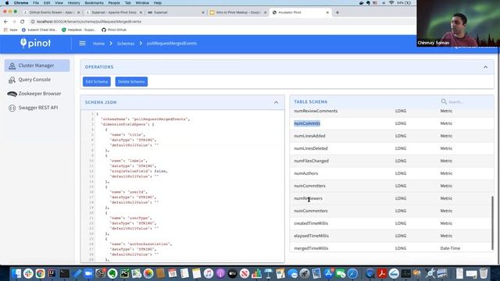
Task: Open the Apps bookmarks shortcut
Action: [x=10, y=30]
